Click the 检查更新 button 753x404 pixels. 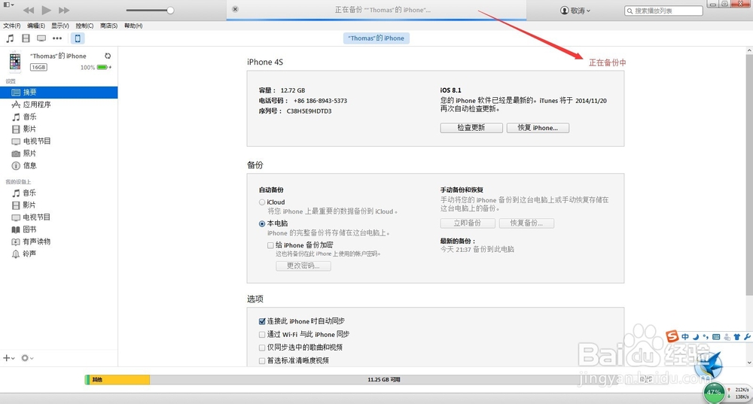(471, 128)
